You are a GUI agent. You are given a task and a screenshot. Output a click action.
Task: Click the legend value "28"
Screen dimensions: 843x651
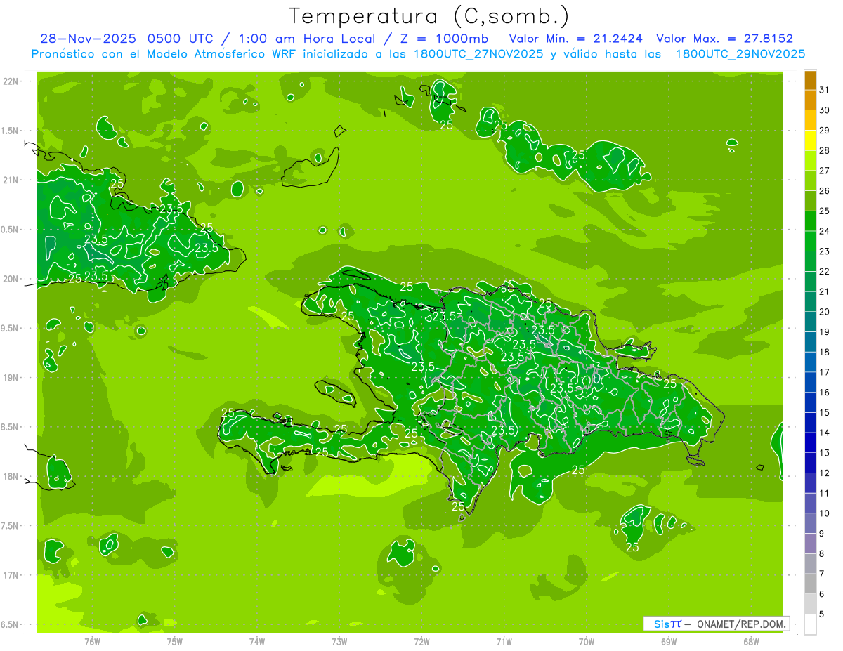pyautogui.click(x=825, y=151)
